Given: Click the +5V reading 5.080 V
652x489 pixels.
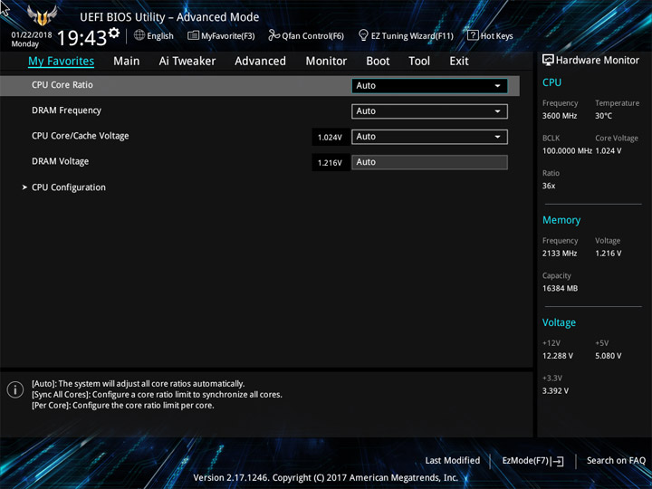Looking at the screenshot, I should coord(608,356).
